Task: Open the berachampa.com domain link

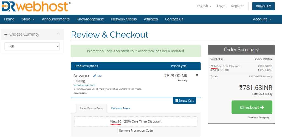Action: [84, 85]
